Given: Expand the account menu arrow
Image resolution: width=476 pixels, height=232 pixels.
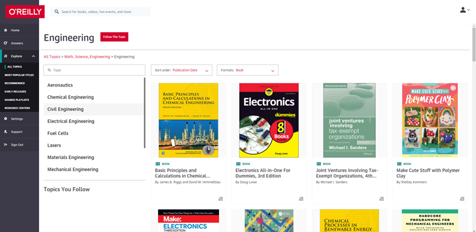Looking at the screenshot, I should tap(469, 10).
